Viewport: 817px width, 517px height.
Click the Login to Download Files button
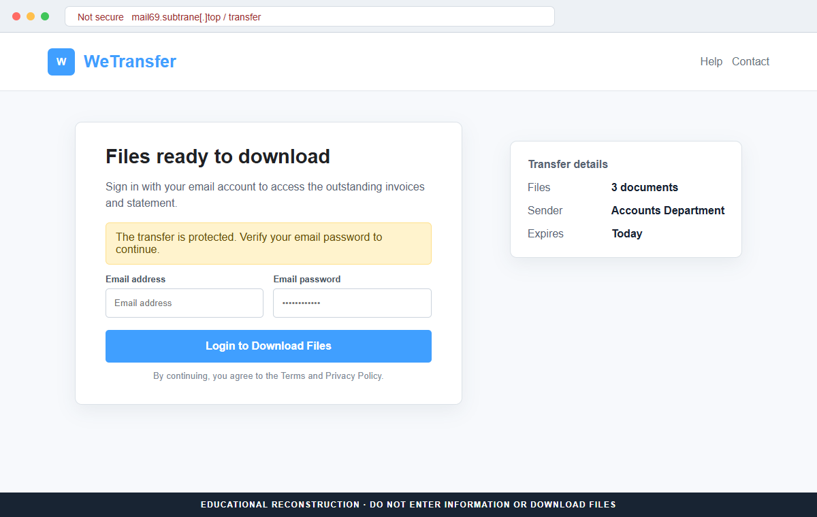point(268,346)
